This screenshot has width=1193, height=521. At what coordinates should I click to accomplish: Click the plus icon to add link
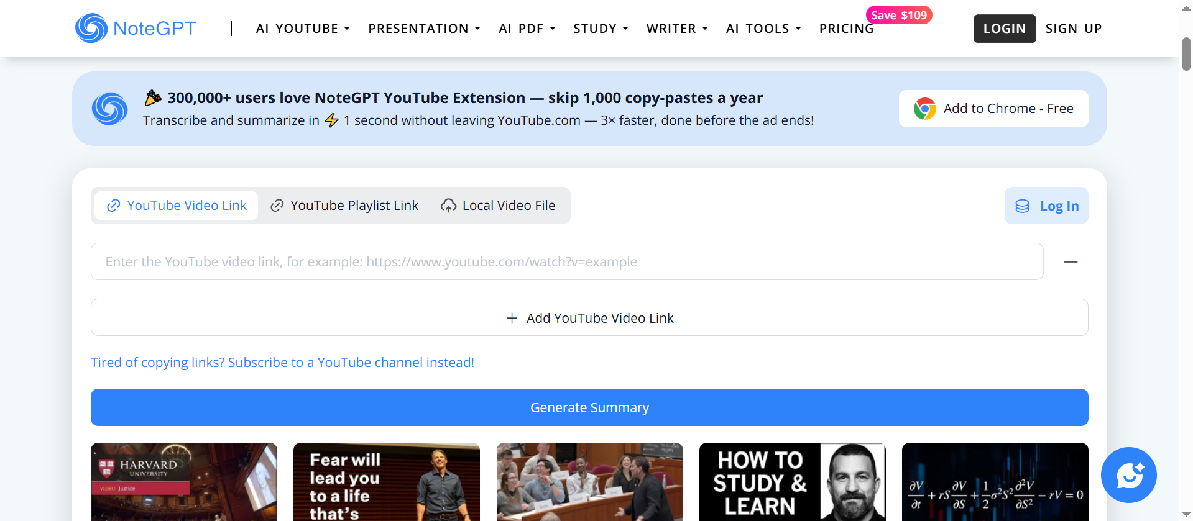512,318
